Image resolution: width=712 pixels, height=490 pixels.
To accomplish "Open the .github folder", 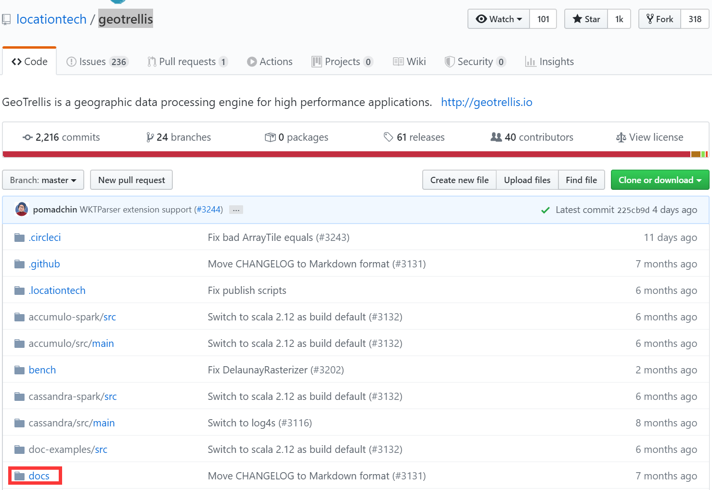I will (44, 264).
